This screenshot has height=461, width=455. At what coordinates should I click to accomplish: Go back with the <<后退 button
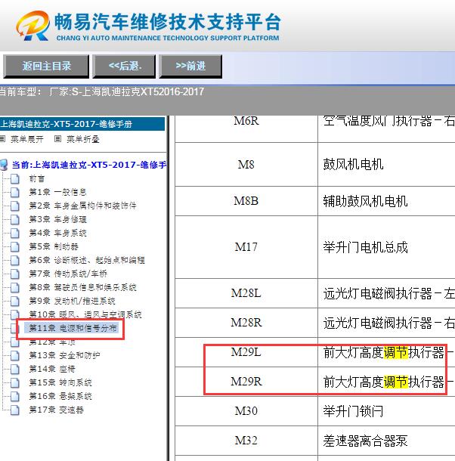point(124,67)
